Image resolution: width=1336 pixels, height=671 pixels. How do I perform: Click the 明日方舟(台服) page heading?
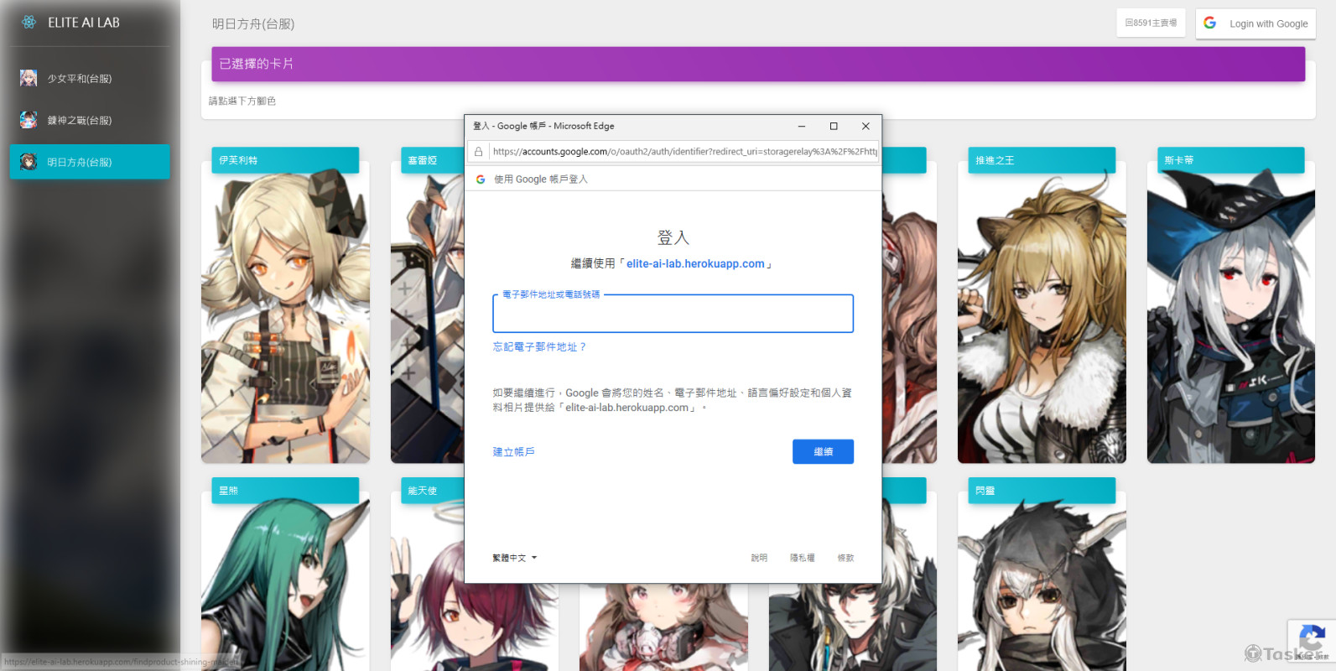tap(253, 23)
